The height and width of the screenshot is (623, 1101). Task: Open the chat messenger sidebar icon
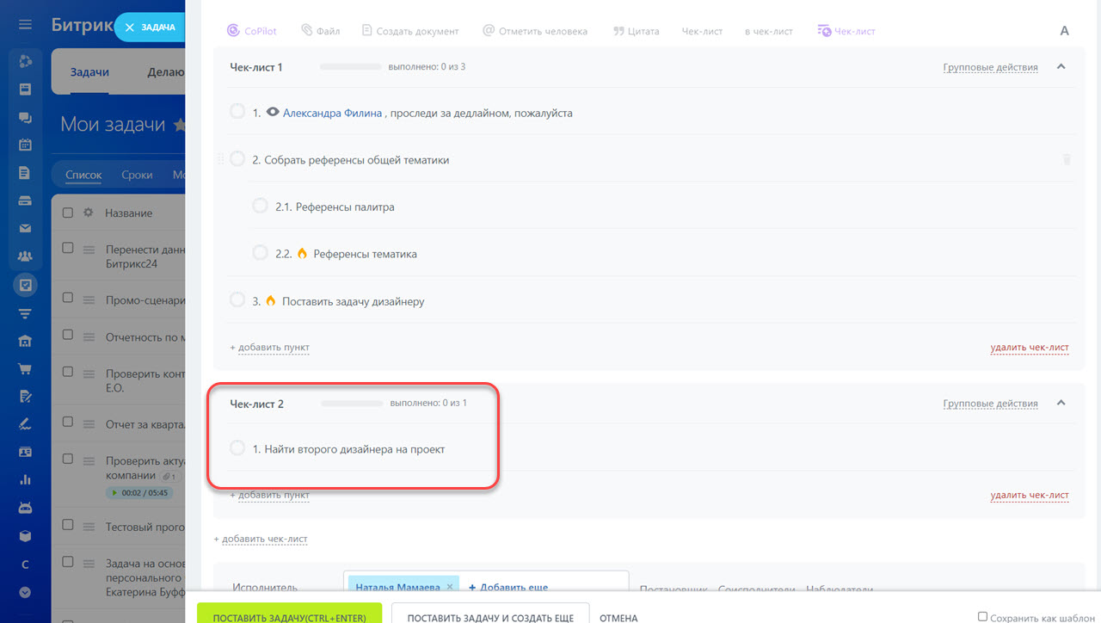coord(25,118)
